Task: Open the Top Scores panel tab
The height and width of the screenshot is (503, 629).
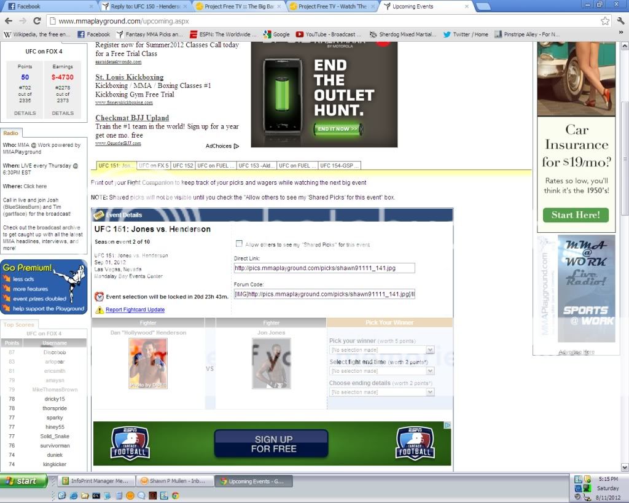Action: tap(19, 324)
